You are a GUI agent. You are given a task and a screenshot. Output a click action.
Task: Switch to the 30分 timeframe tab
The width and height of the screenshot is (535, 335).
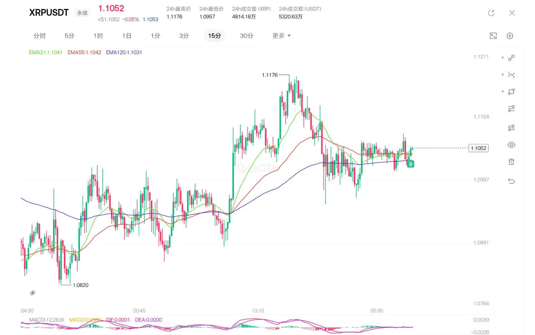click(x=246, y=36)
